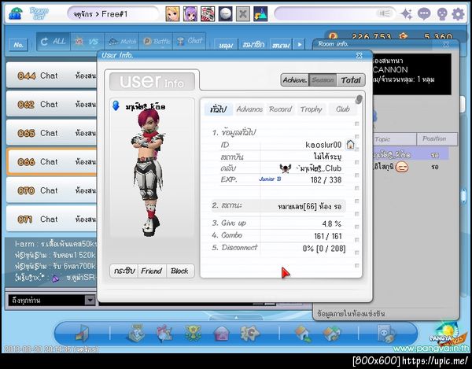Open the chat recipient dropdown arrow
472x369 pixels.
pos(90,300)
